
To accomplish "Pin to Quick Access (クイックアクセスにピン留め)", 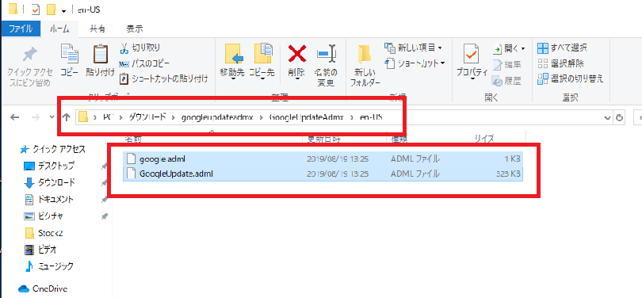I will pyautogui.click(x=30, y=66).
